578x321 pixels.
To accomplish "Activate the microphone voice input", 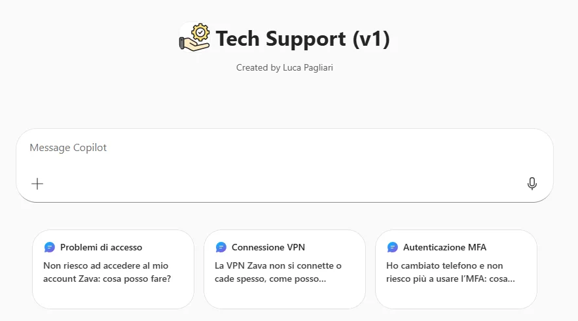I will [x=532, y=184].
